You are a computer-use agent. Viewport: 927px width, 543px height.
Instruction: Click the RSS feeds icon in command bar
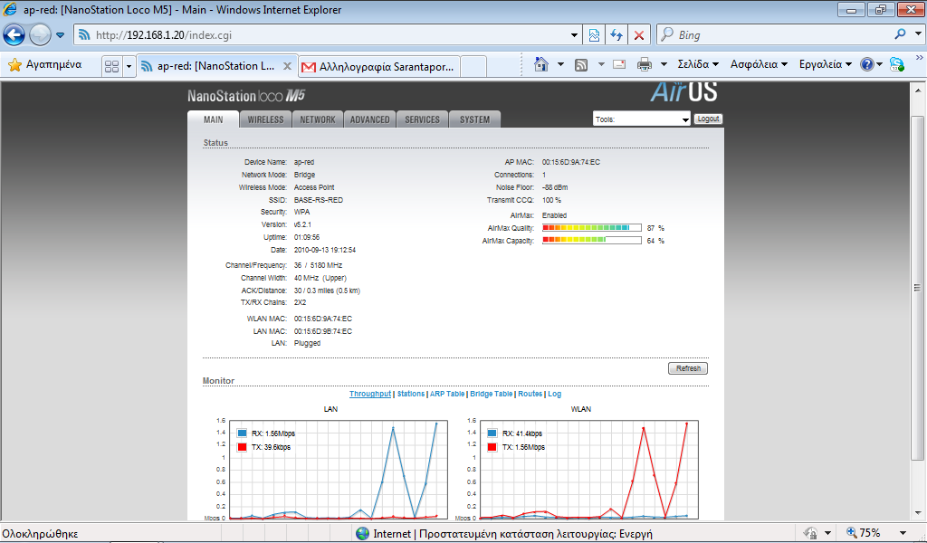pyautogui.click(x=581, y=64)
